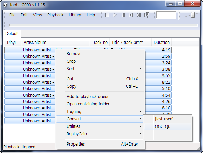203x153 pixels.
Task: Click the Stop playback button
Action: 107,15
